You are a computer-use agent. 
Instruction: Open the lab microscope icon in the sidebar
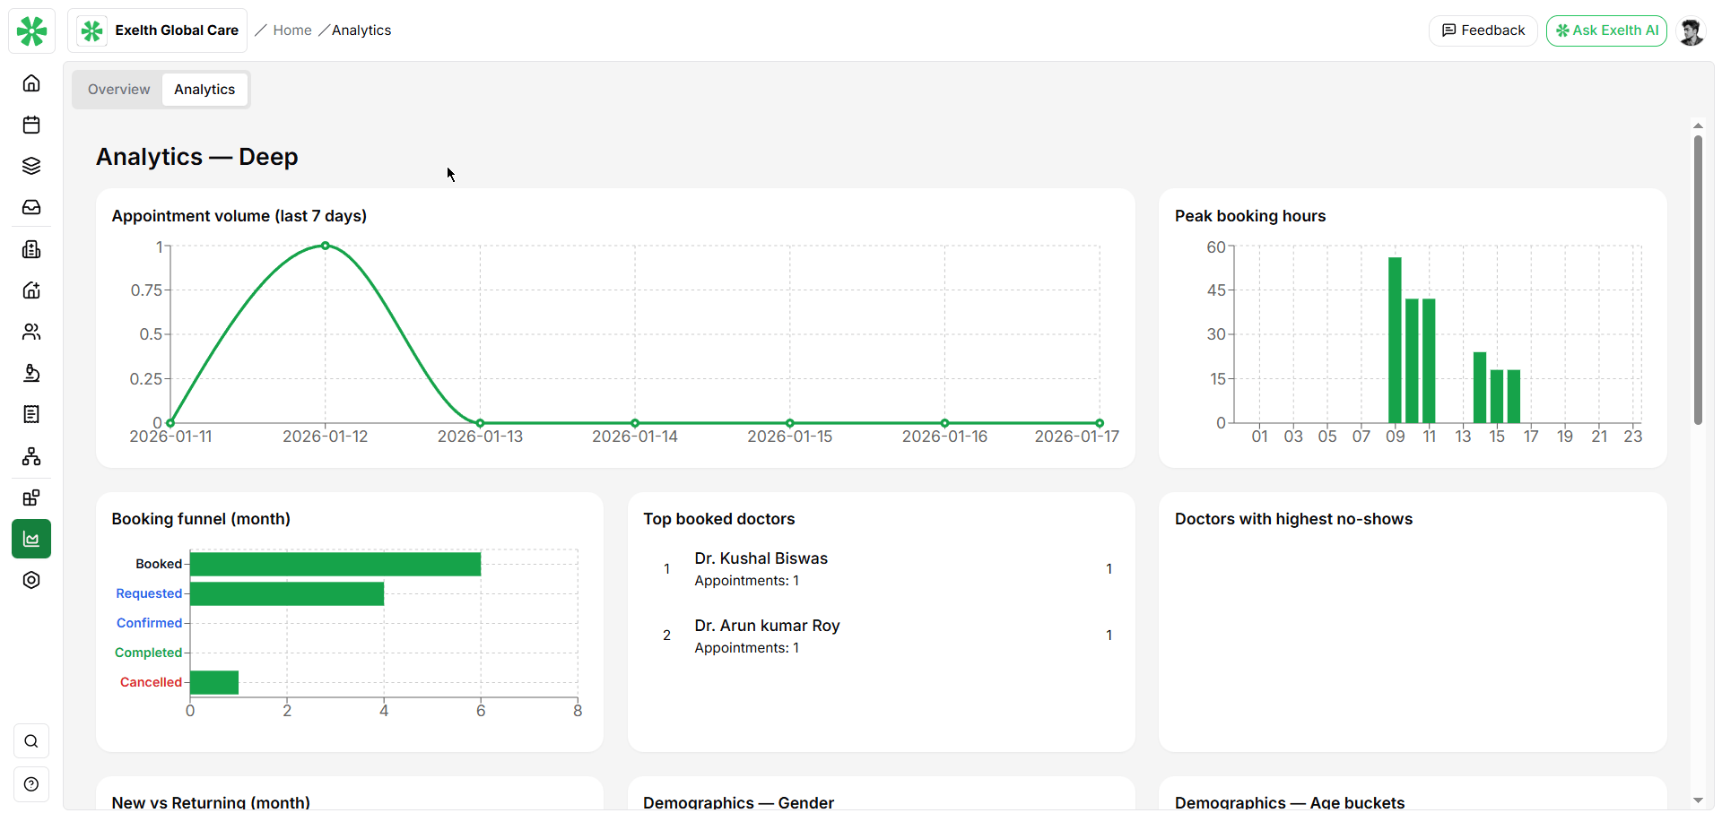click(x=31, y=373)
